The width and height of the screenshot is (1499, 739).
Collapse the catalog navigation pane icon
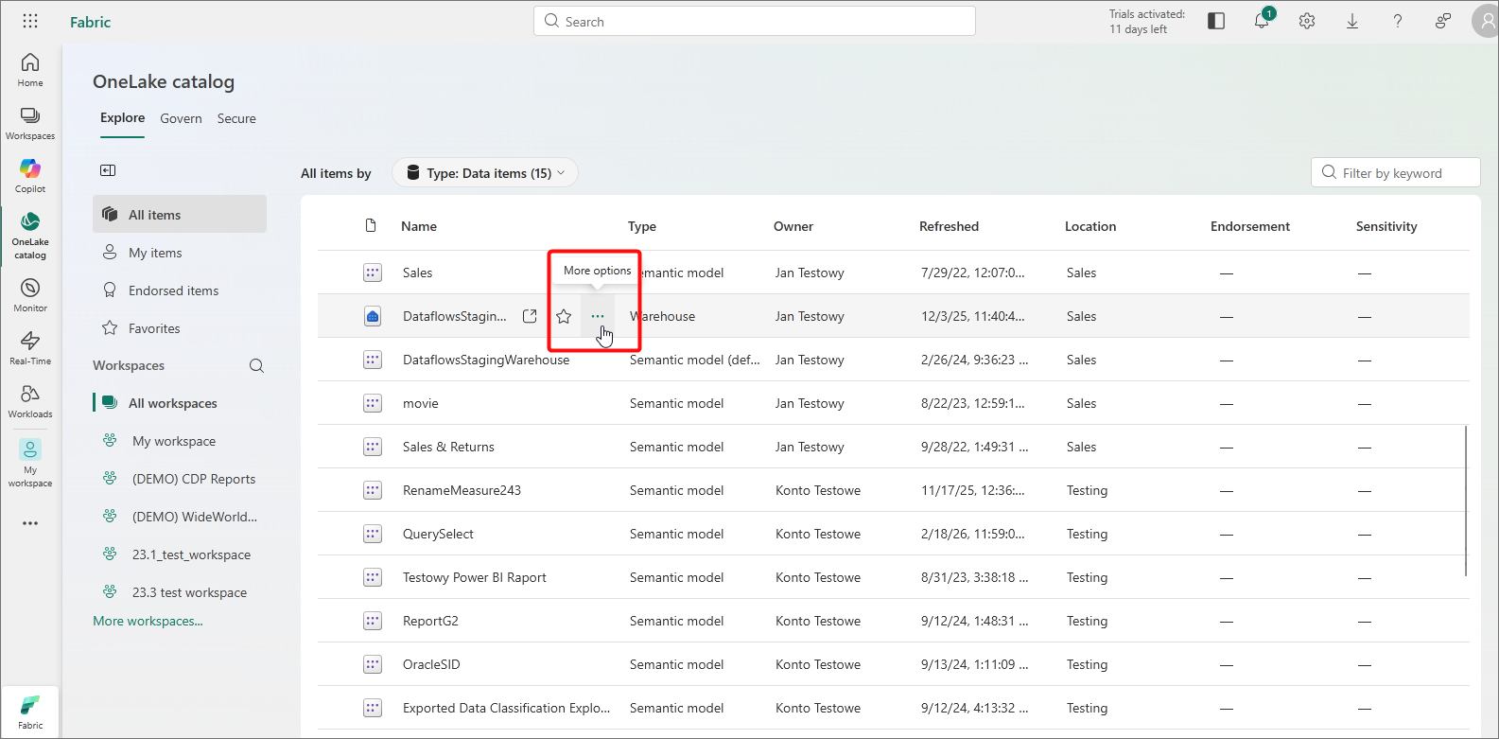(108, 170)
